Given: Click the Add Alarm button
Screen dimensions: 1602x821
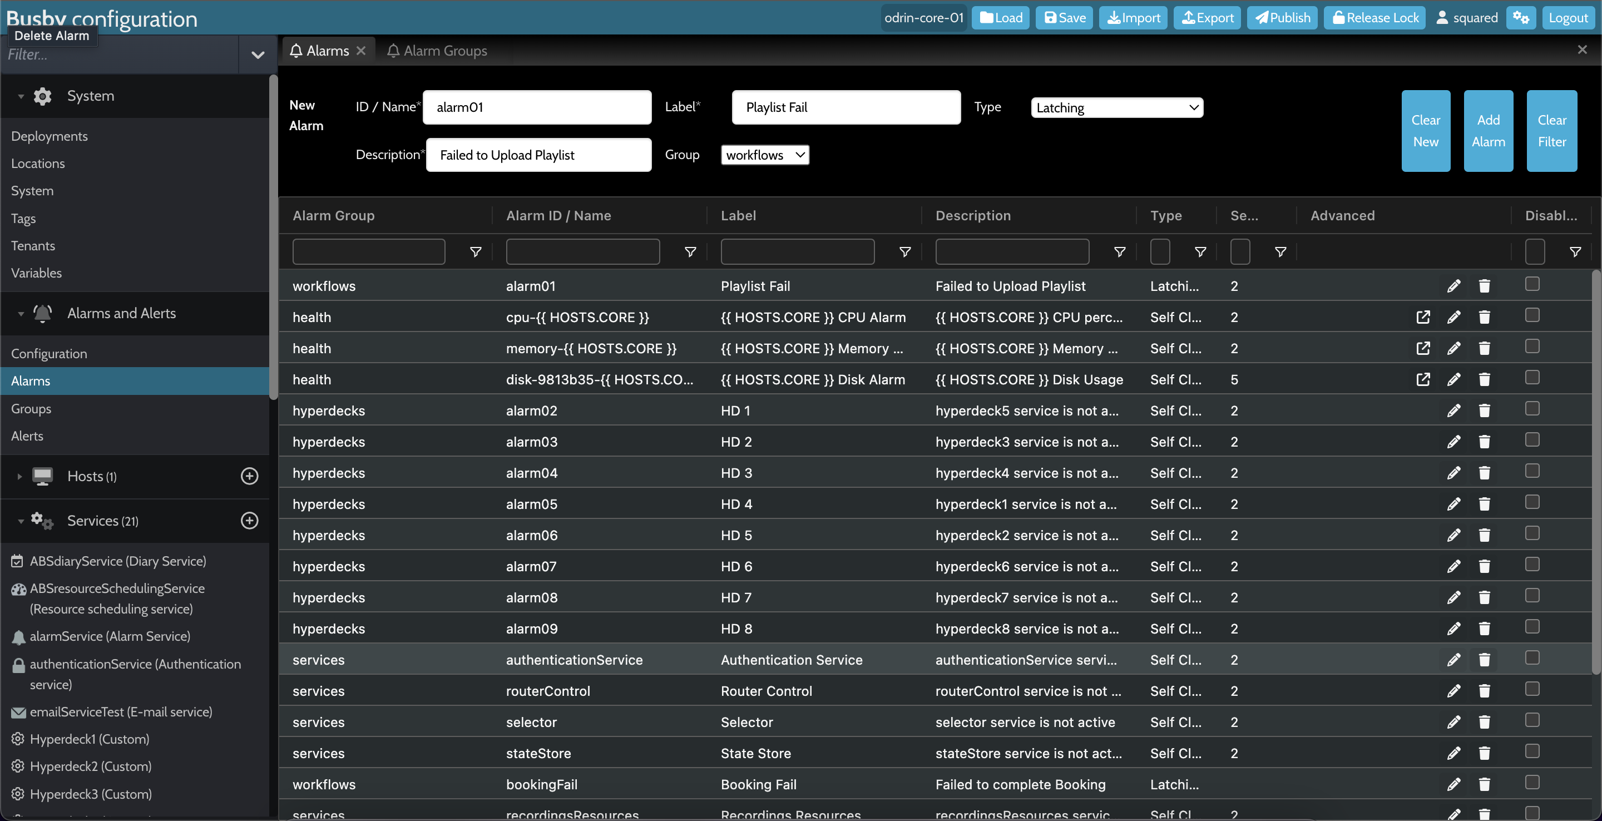Looking at the screenshot, I should tap(1488, 131).
